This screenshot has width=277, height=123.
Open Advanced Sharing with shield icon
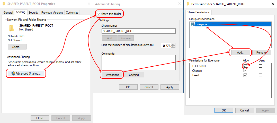click(26, 74)
